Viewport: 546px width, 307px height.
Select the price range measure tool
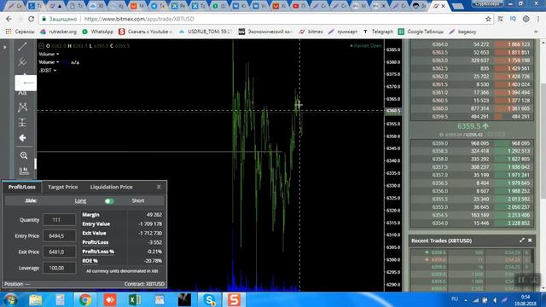pyautogui.click(x=22, y=123)
